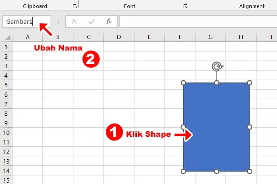The width and height of the screenshot is (277, 184).
Task: Select column D header
Action: (119, 37)
